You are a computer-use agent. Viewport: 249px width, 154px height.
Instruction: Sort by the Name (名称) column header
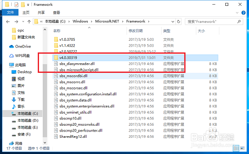coord(57,31)
